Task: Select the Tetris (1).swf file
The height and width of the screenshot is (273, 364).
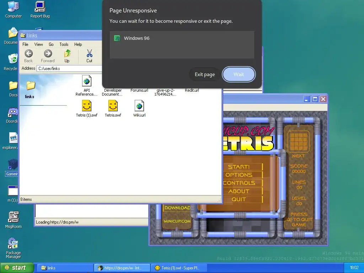Action: pyautogui.click(x=87, y=108)
